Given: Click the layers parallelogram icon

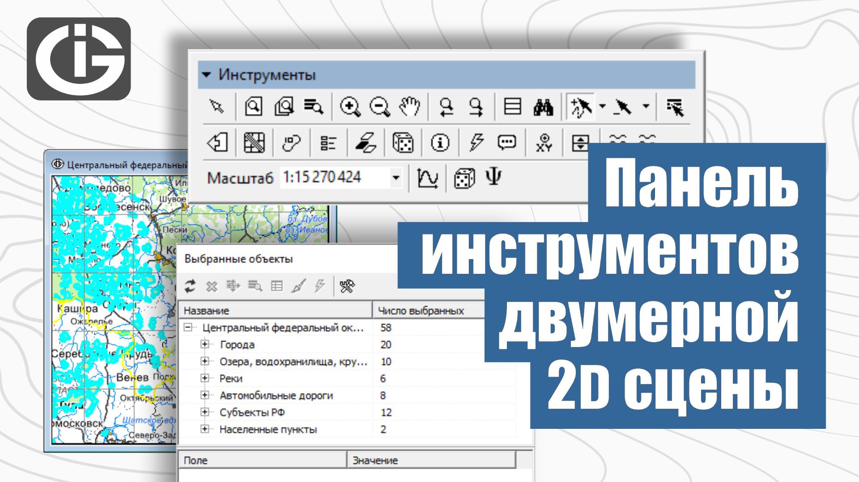Looking at the screenshot, I should 365,143.
